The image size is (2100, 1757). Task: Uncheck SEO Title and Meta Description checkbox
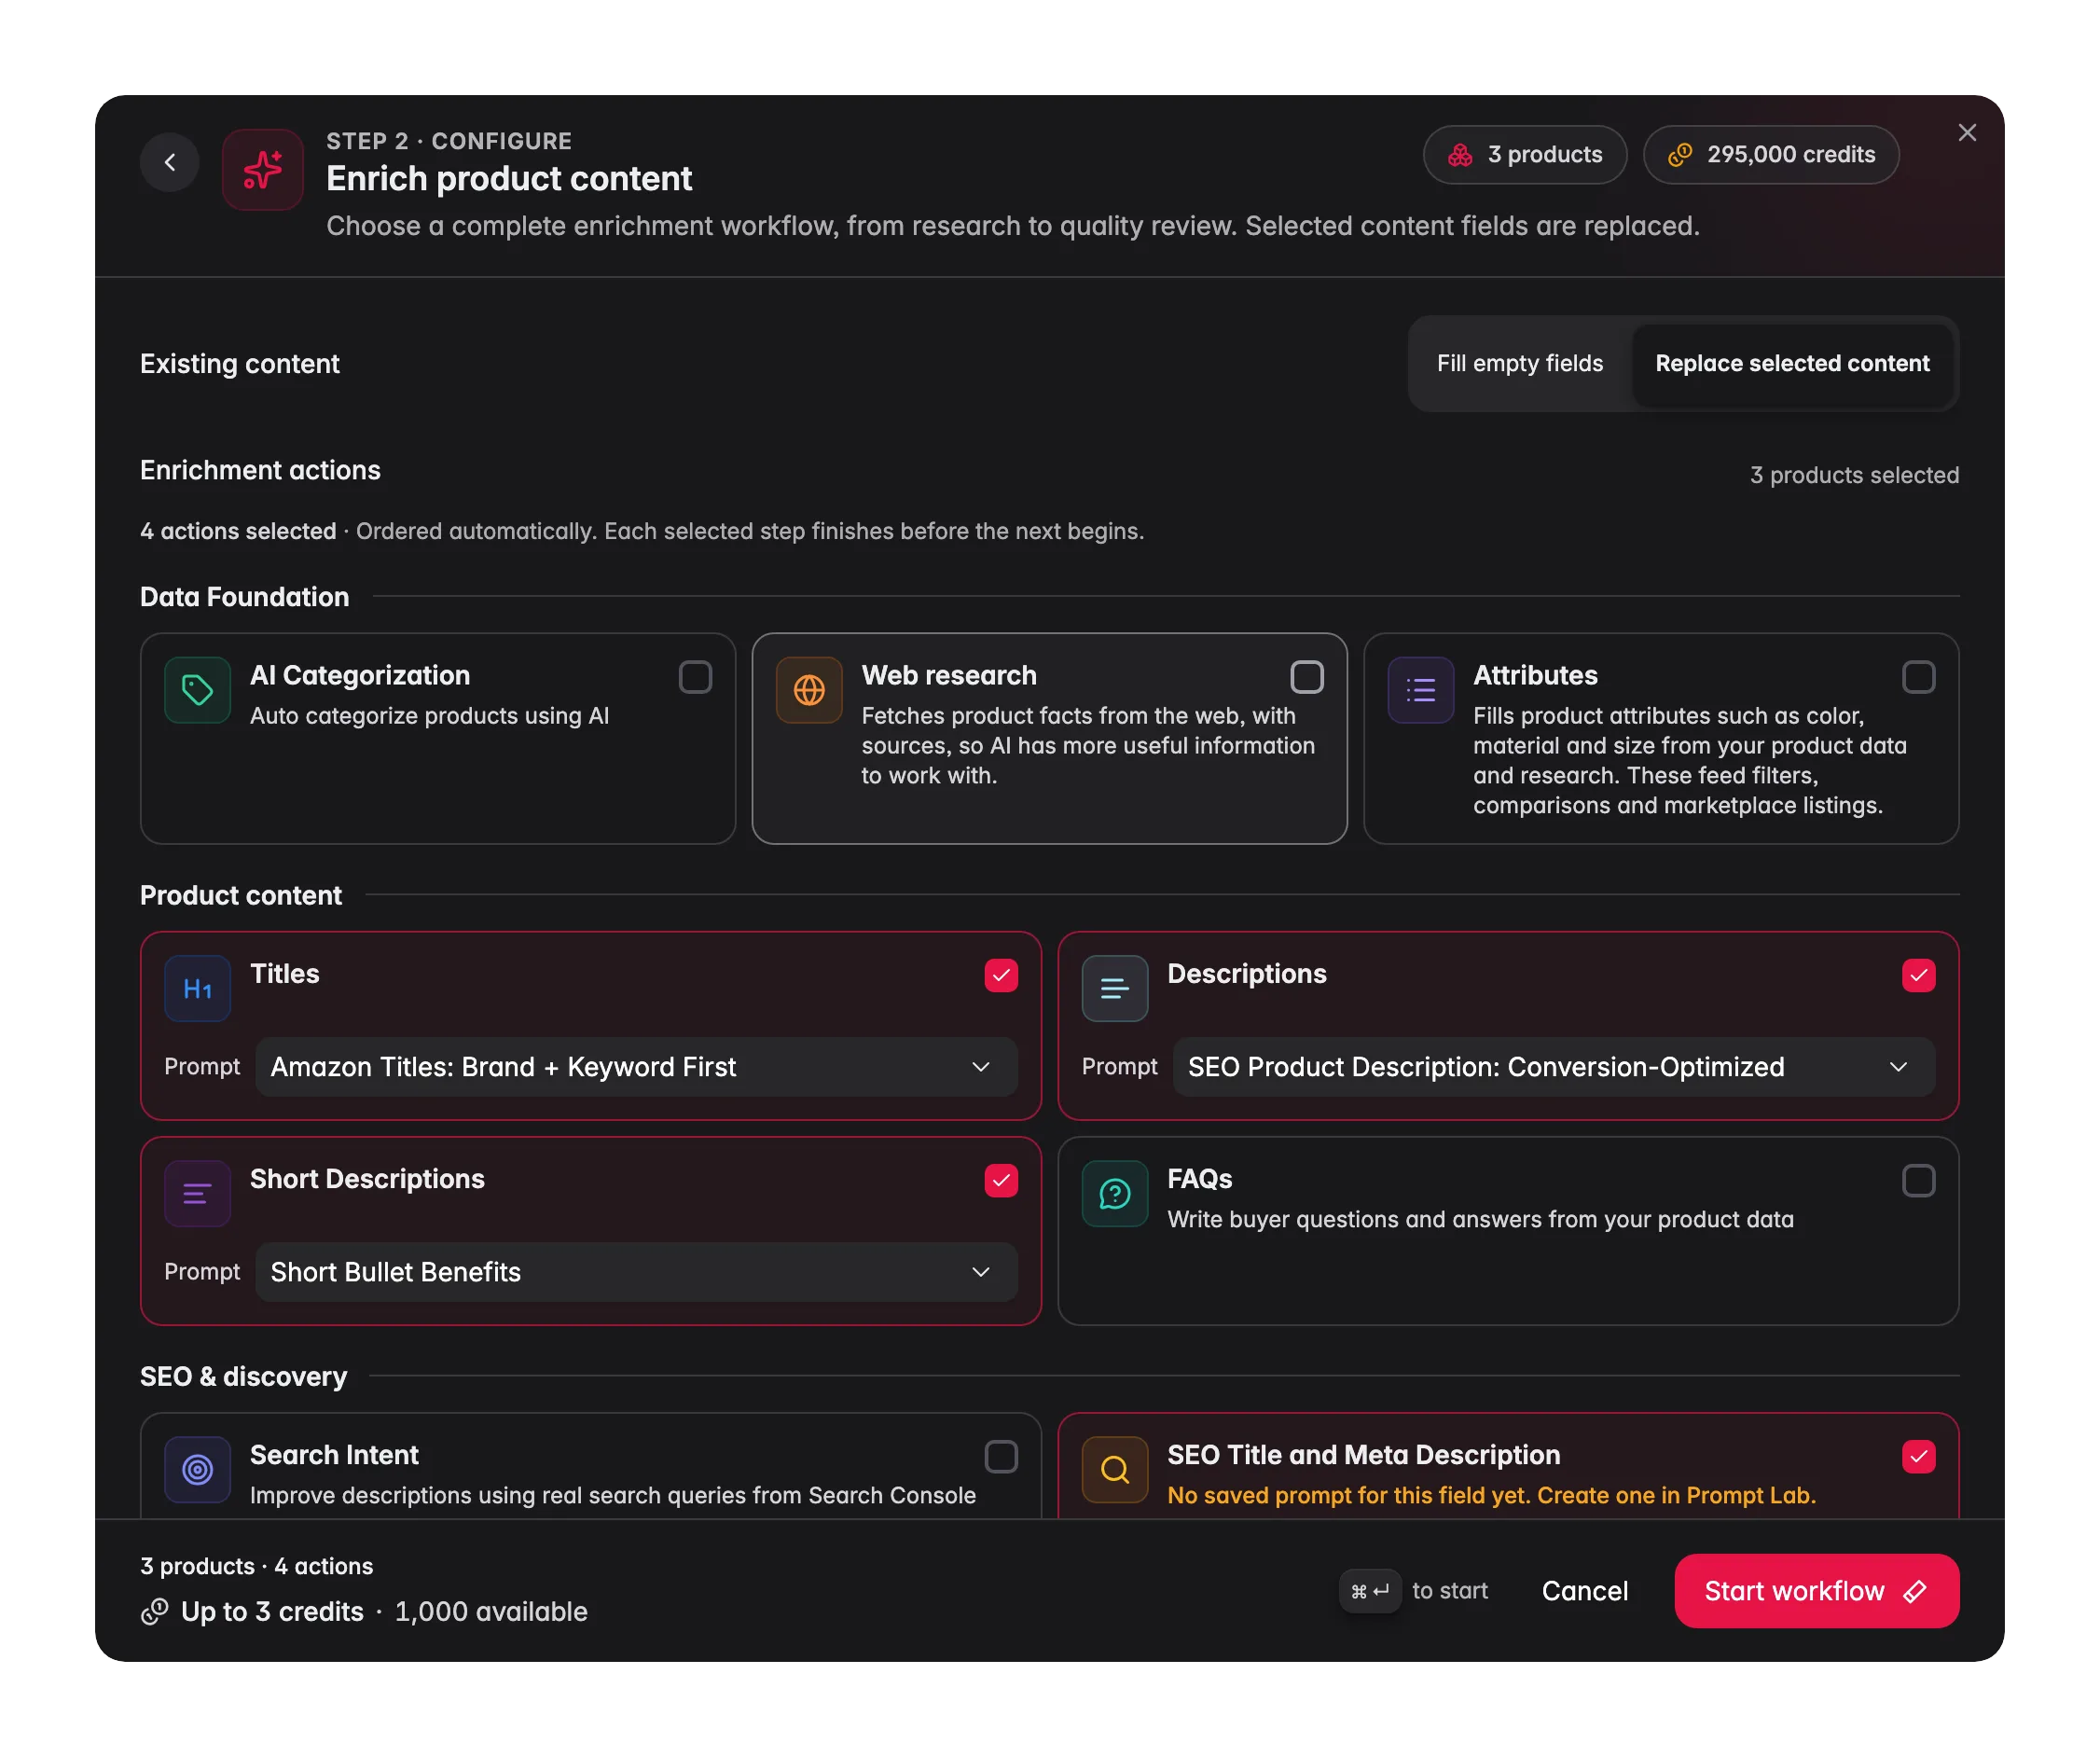click(x=1918, y=1456)
